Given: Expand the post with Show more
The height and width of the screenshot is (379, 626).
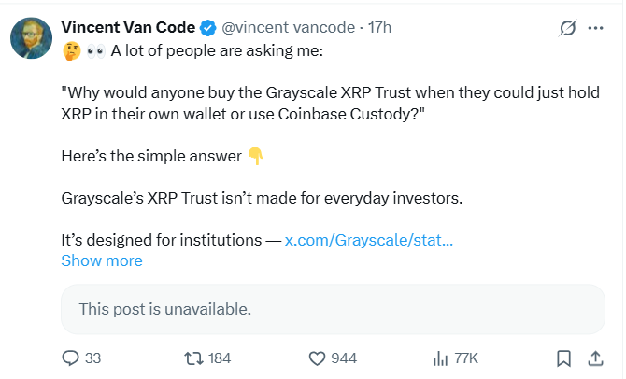Looking at the screenshot, I should coord(102,260).
